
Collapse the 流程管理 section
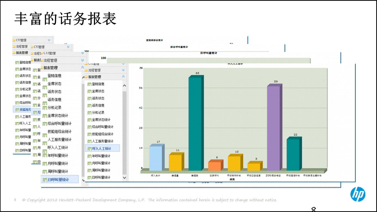click(x=123, y=70)
